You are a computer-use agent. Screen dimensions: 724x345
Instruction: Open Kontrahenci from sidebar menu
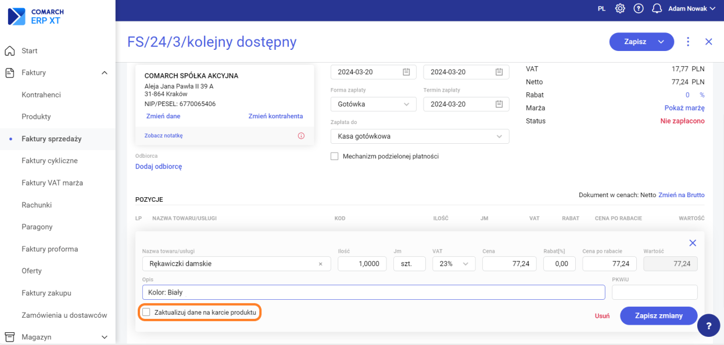click(x=41, y=95)
